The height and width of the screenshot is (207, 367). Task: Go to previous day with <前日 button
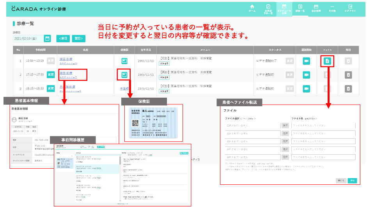(62, 39)
